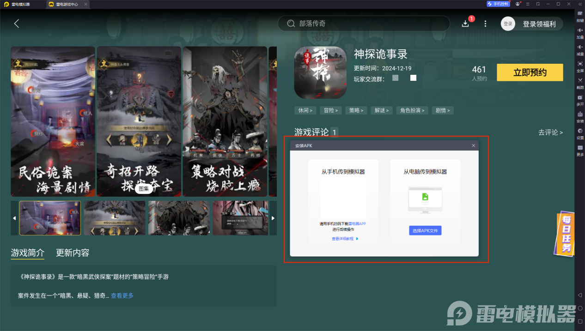This screenshot has width=585, height=331.
Task: Click the volume up (加量) icon
Action: 580,32
